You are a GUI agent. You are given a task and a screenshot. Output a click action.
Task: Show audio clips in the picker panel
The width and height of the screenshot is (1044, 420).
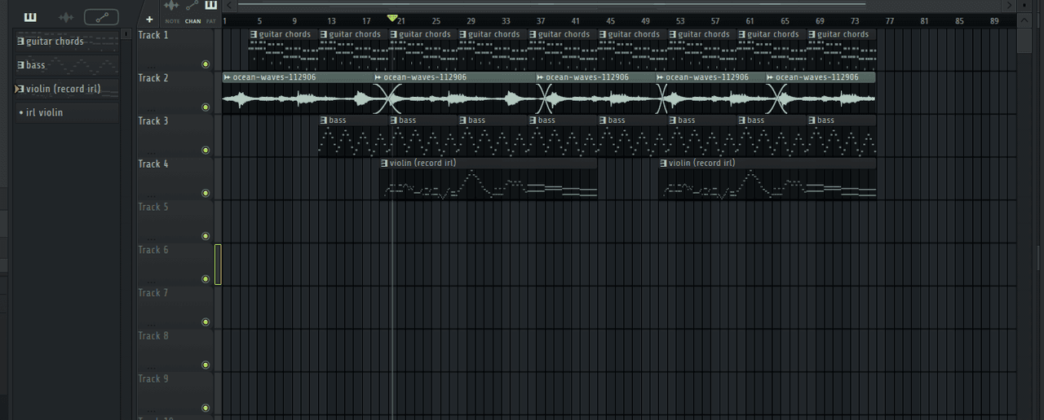66,17
